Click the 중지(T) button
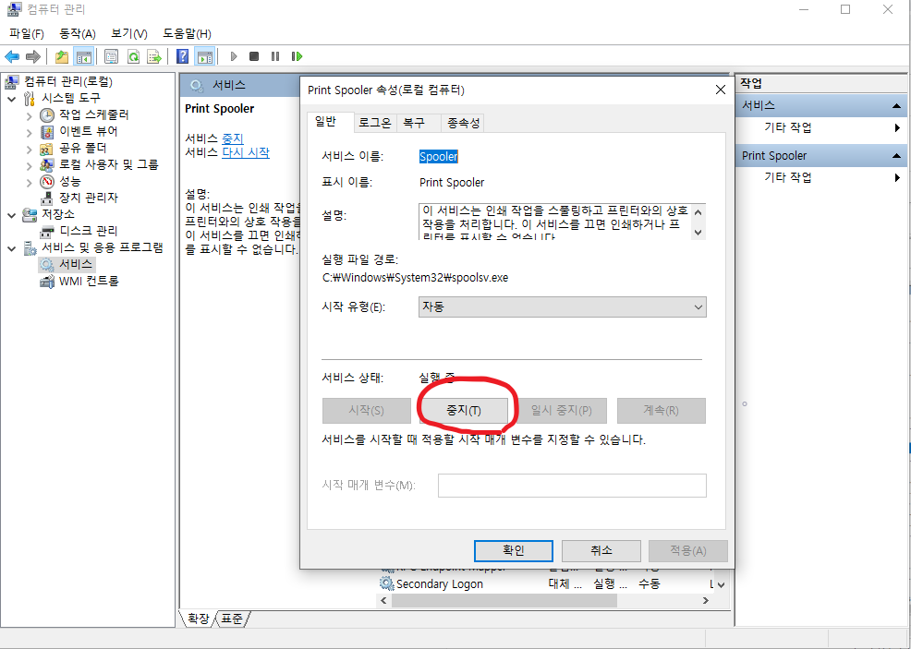This screenshot has width=911, height=649. tap(464, 411)
